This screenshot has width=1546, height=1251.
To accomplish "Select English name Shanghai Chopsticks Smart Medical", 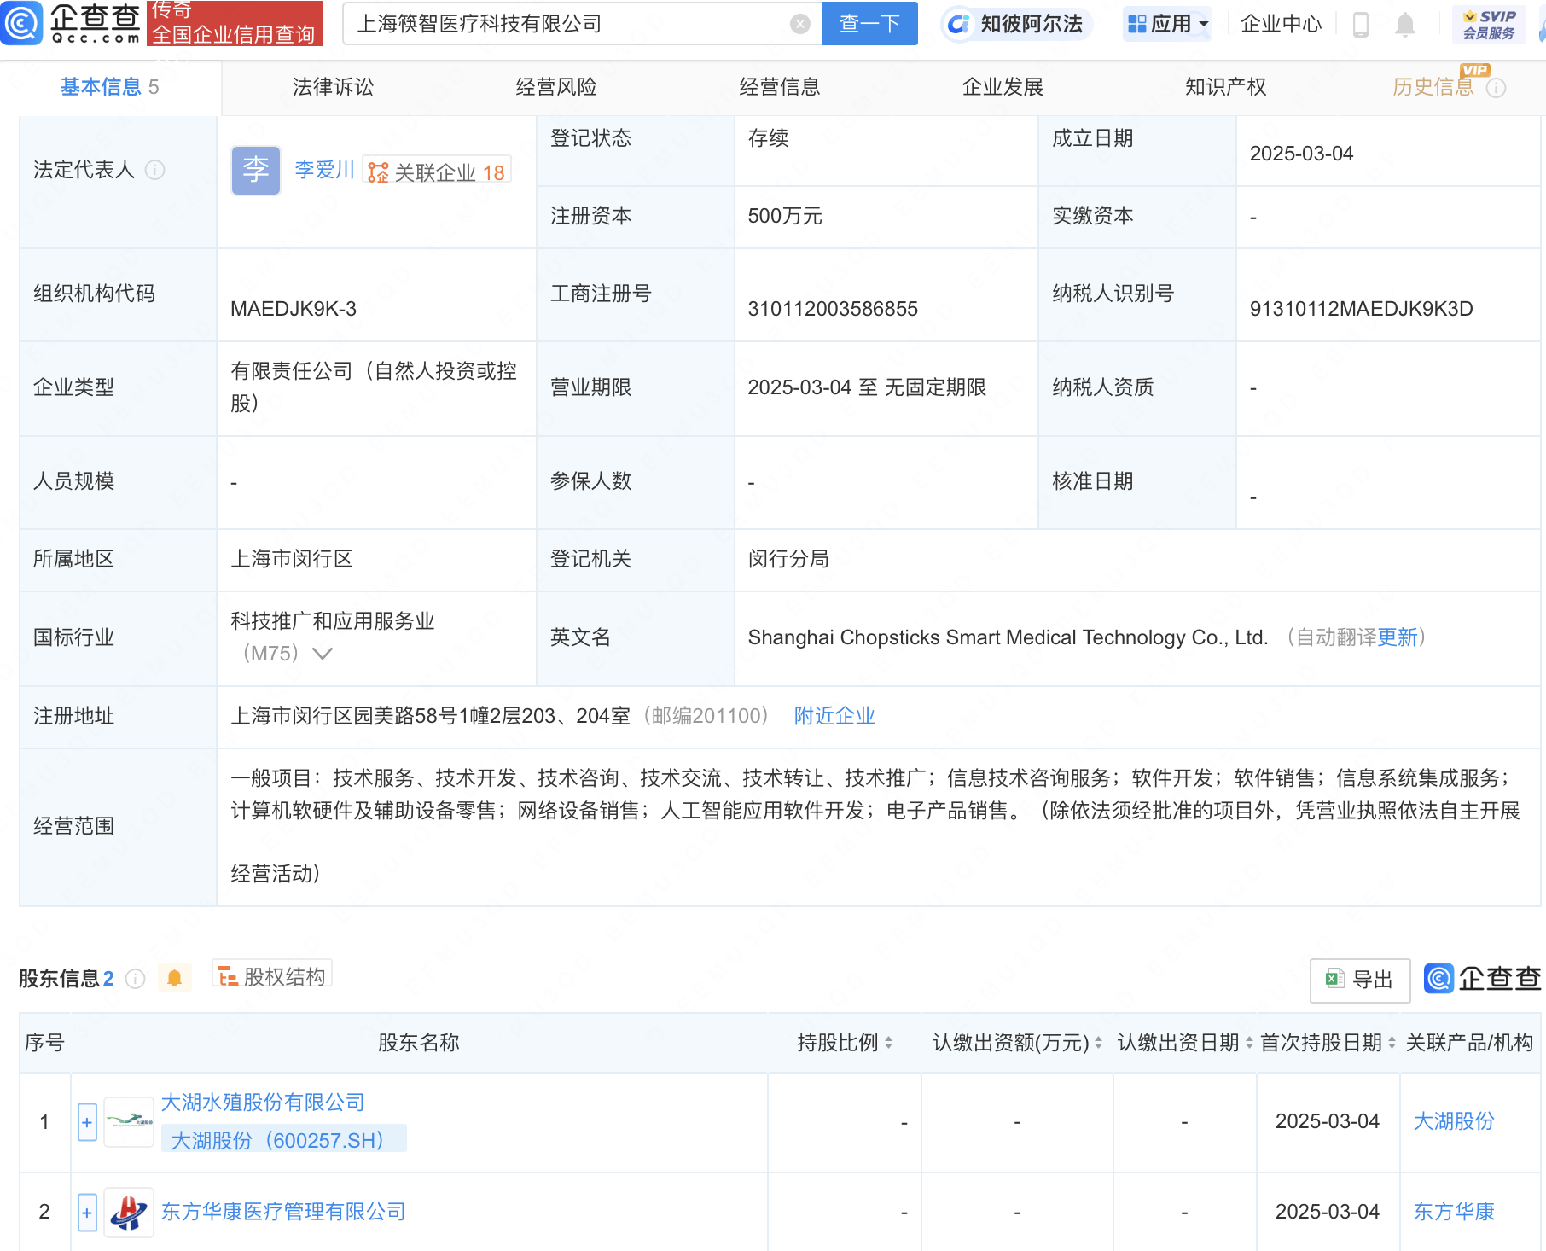I will point(1008,637).
